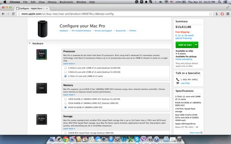Viewport: 231px width, 144px height.
Task: Choose 64GB (4x16GB) memory option
Action: tap(65, 107)
